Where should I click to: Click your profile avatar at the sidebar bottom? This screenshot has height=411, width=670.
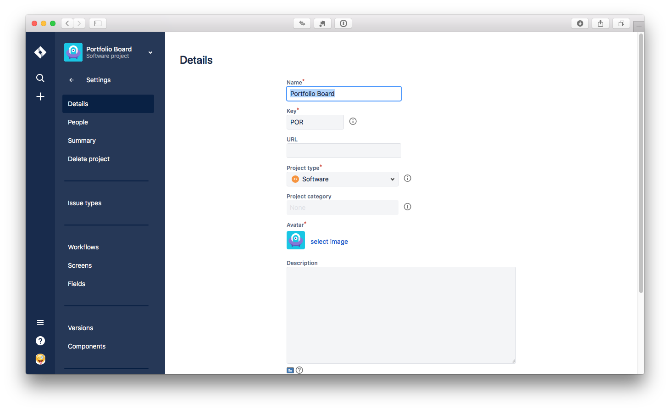[40, 359]
